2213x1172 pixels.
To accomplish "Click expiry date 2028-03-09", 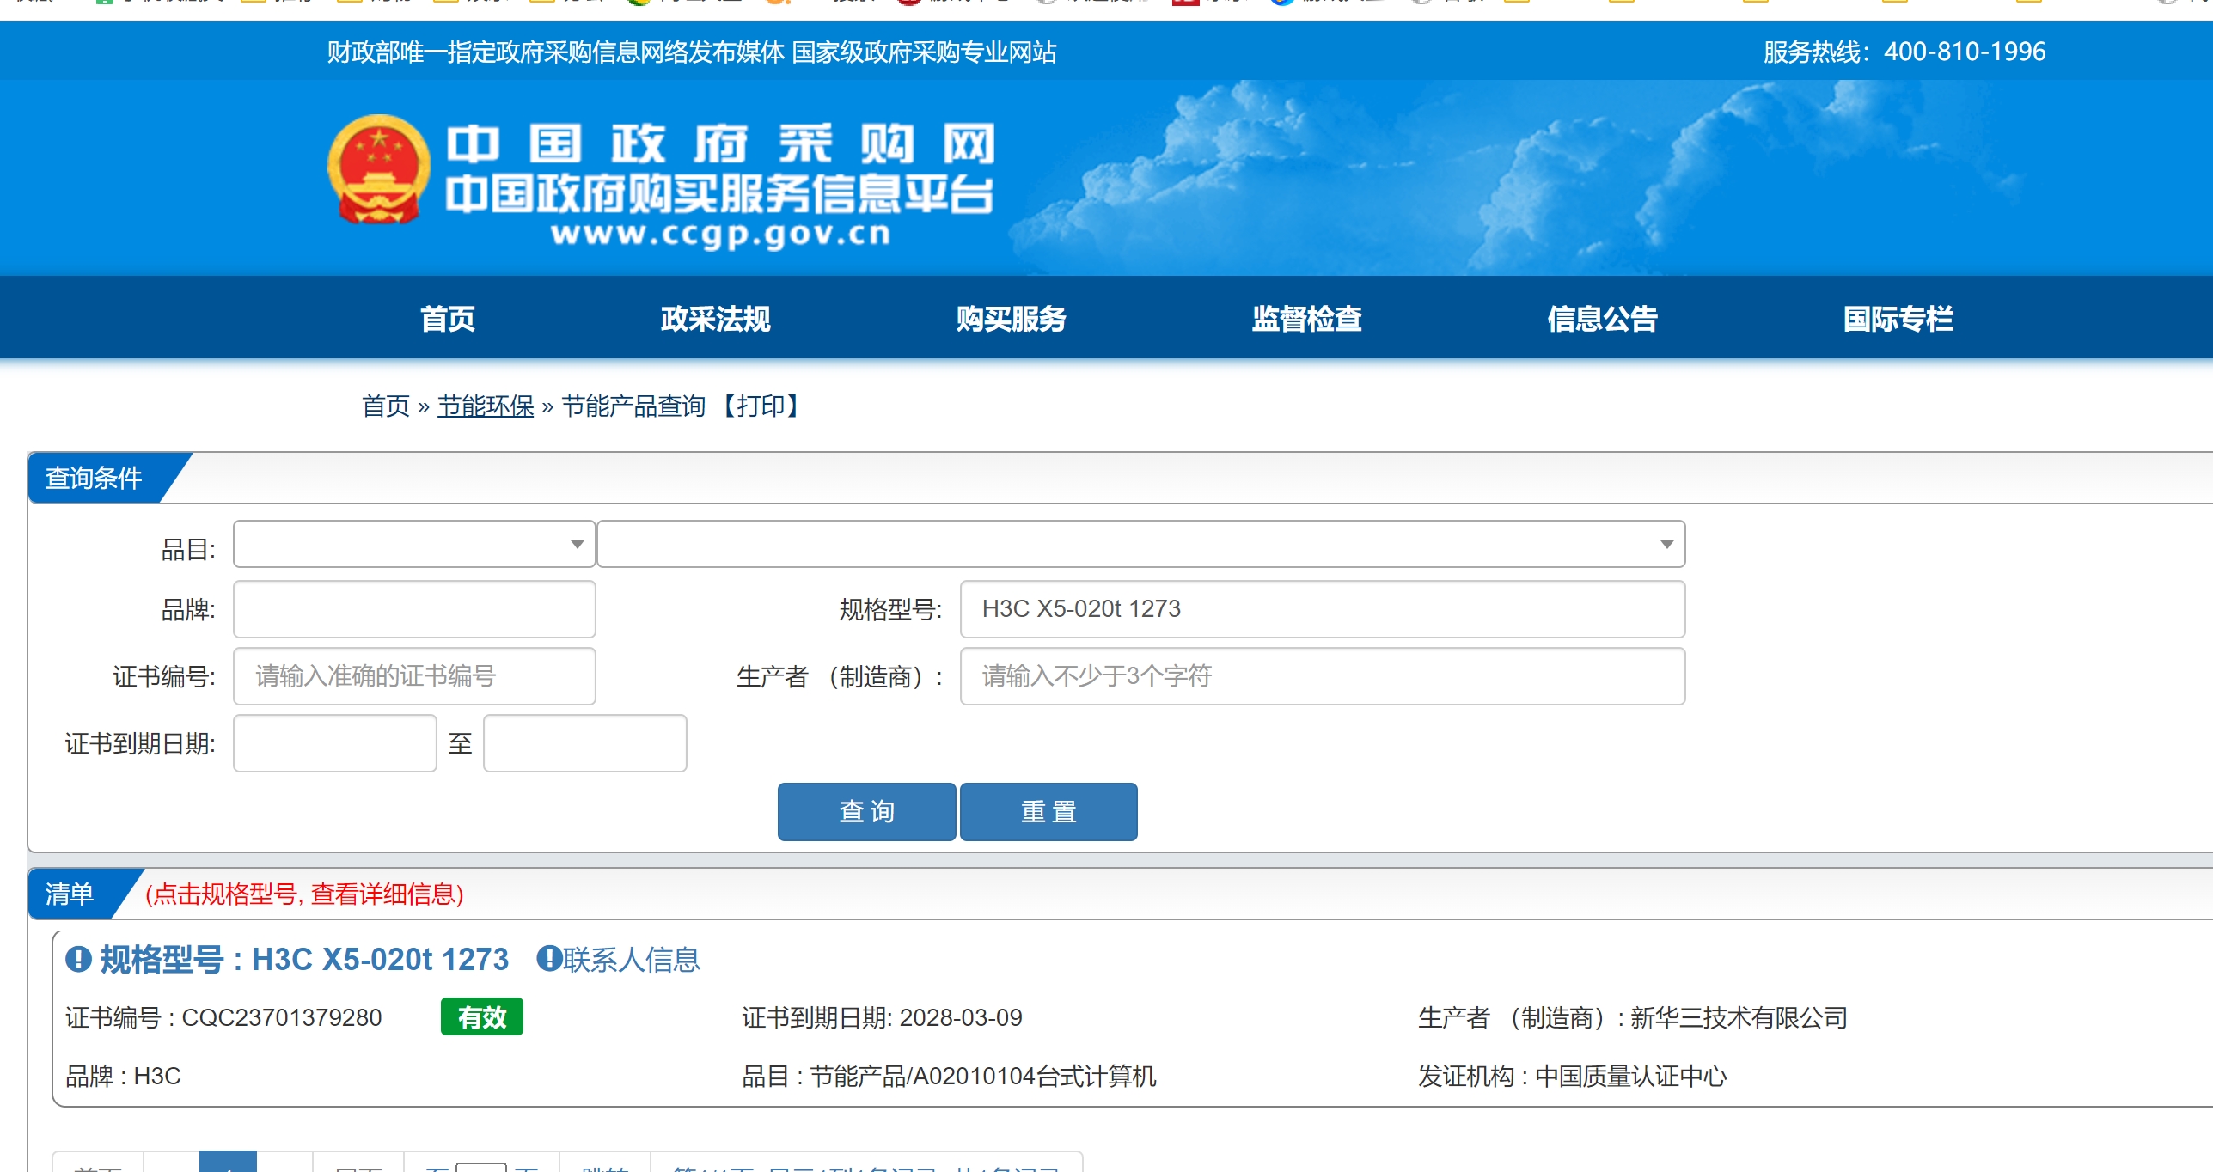I will pyautogui.click(x=961, y=1017).
